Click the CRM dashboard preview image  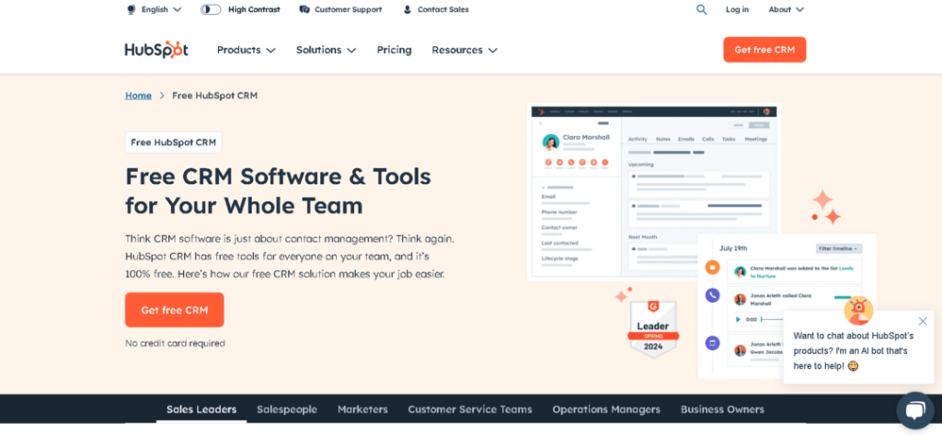click(x=652, y=192)
